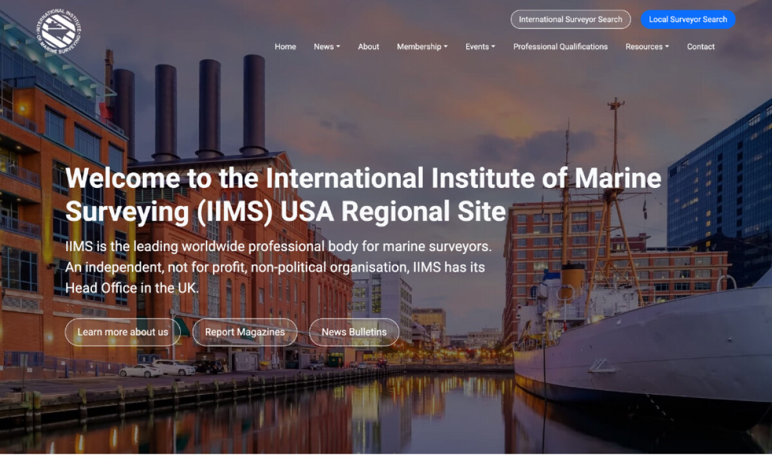This screenshot has height=468, width=772.
Task: Click the caret arrow beside Events
Action: 493,47
